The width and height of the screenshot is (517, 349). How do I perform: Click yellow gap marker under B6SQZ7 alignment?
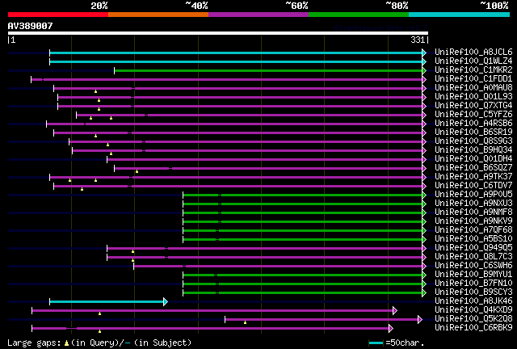point(137,171)
